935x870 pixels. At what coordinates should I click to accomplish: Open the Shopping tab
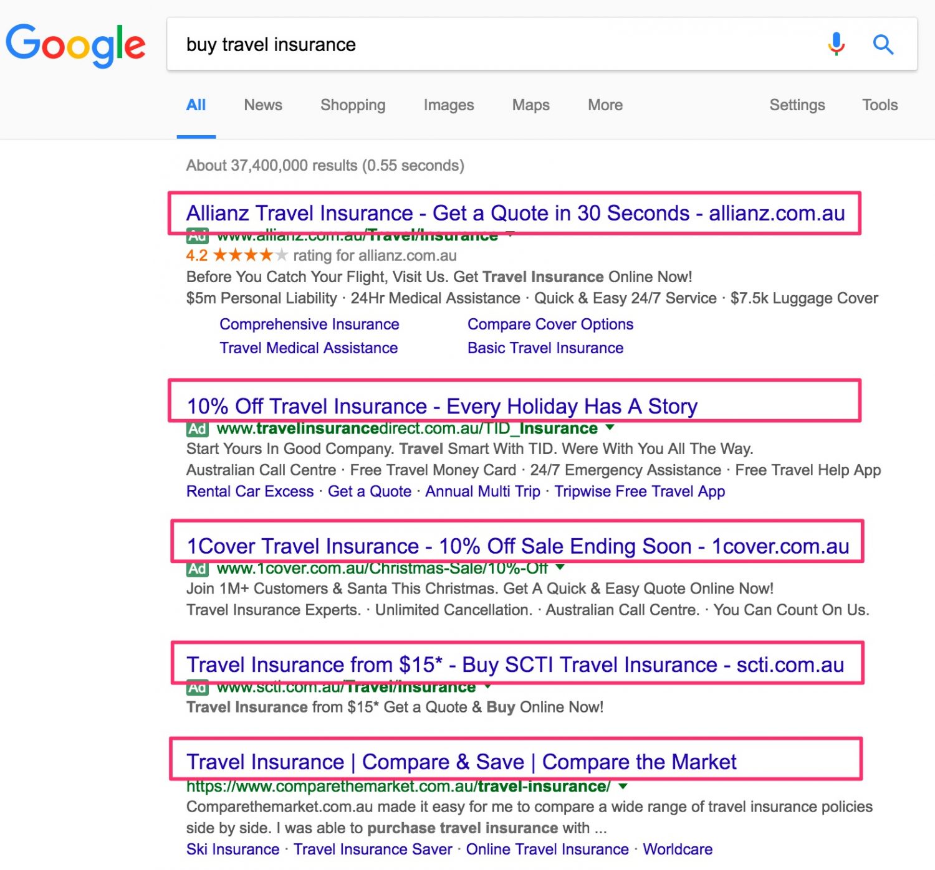pos(353,105)
